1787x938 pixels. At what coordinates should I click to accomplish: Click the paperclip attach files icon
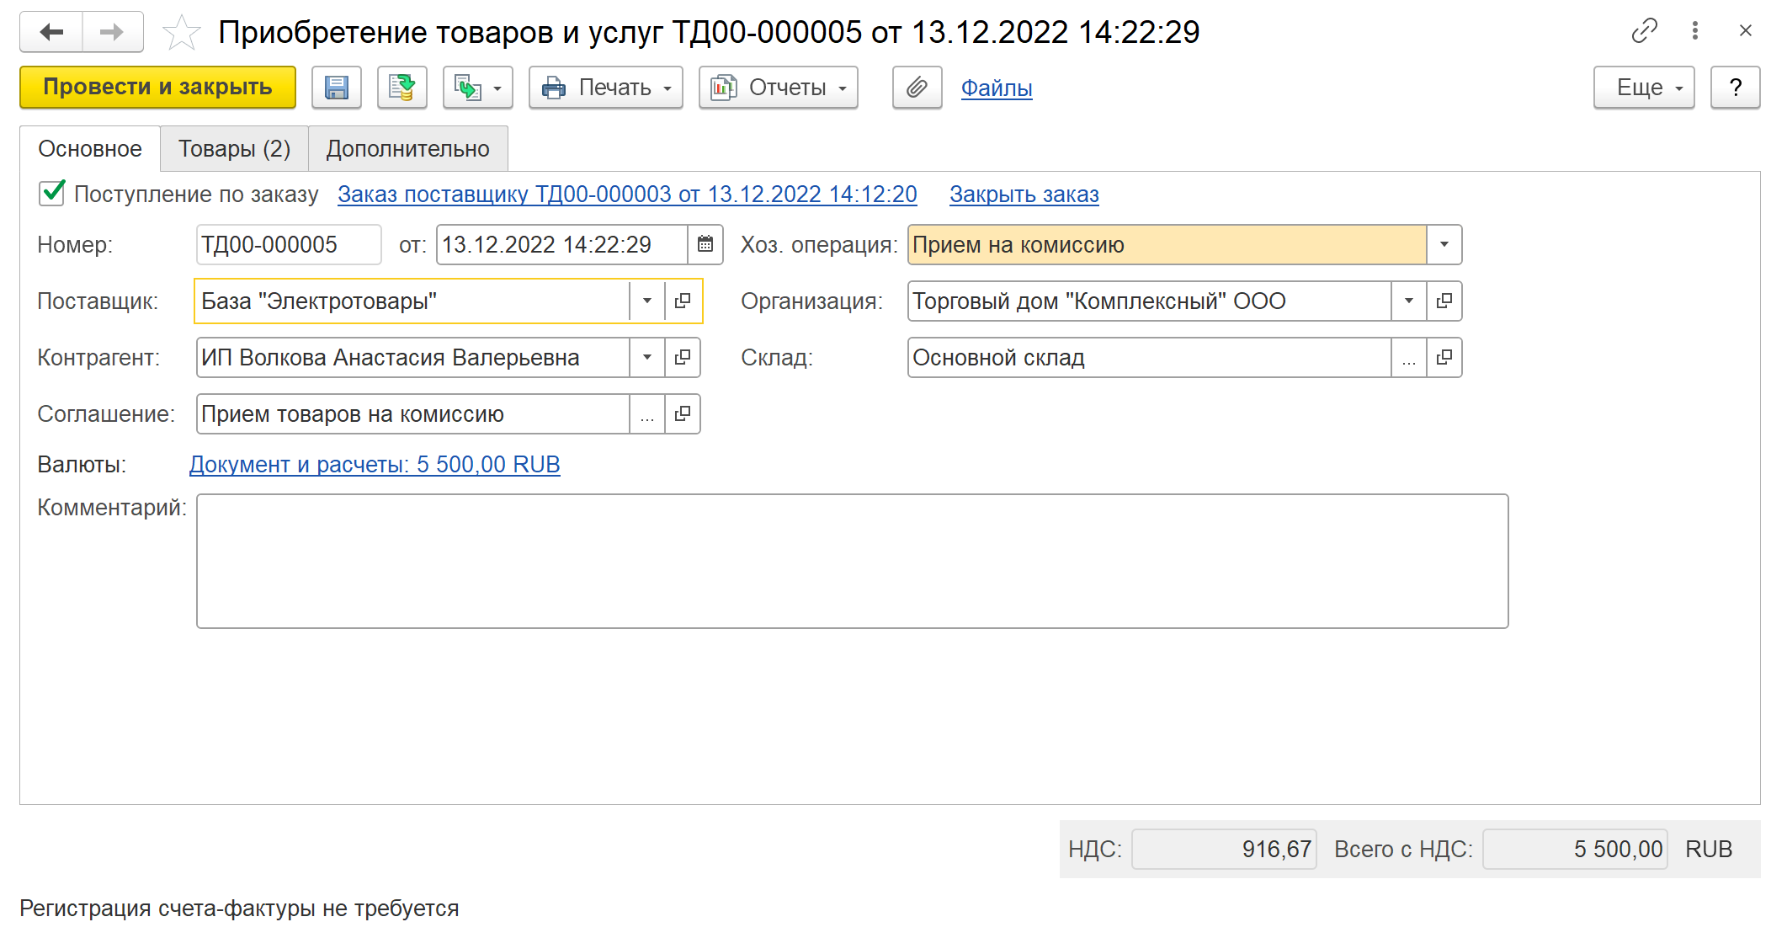(917, 88)
